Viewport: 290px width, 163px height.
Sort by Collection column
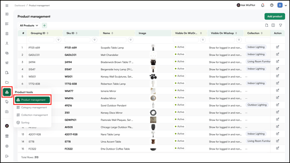[x=262, y=33]
